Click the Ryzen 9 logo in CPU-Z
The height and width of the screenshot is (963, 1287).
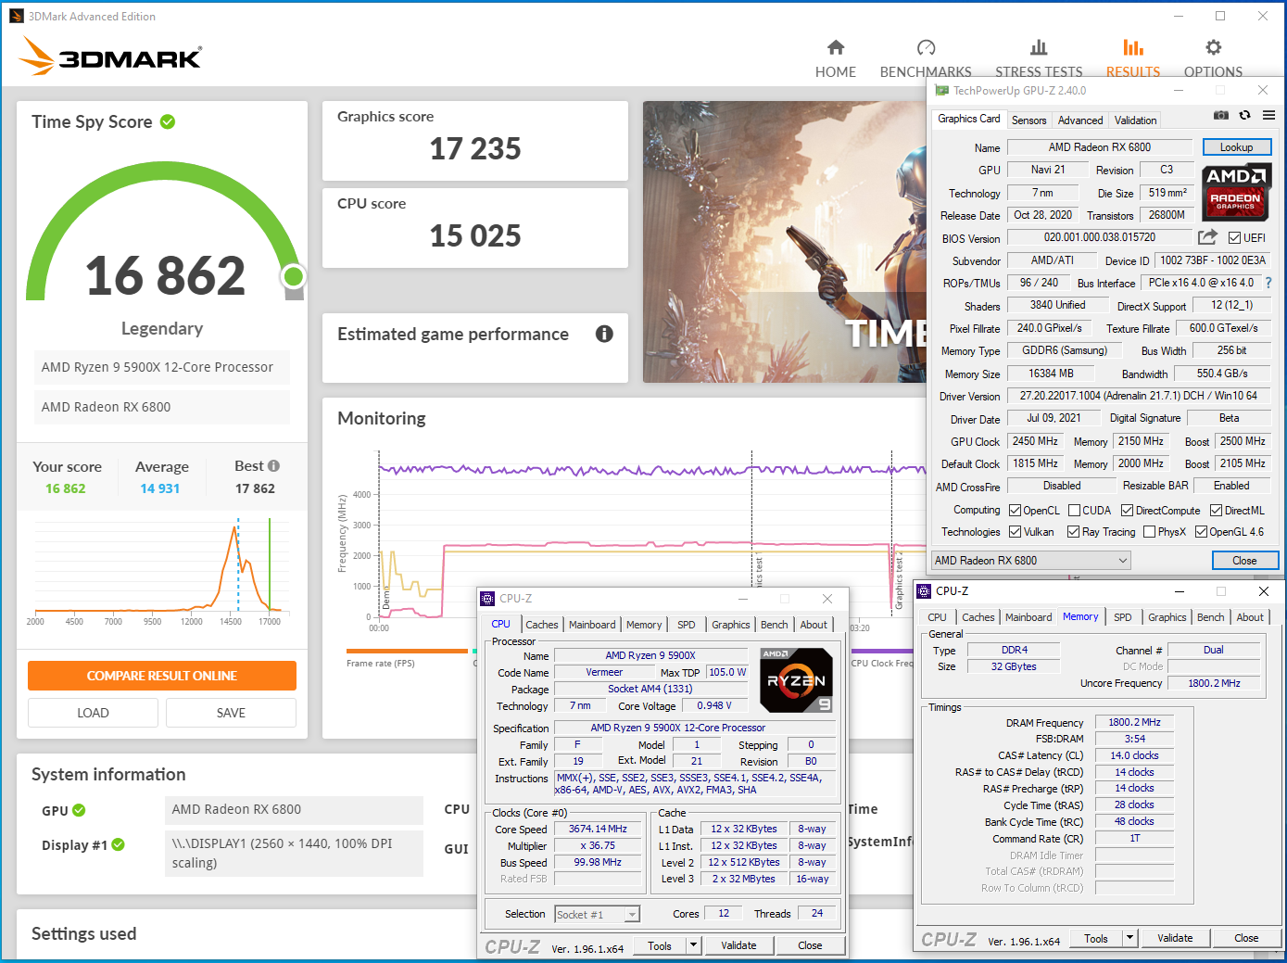[796, 680]
